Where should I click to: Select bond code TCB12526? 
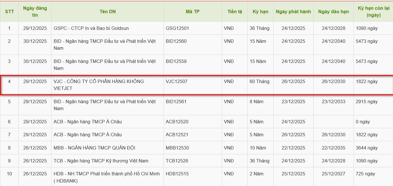(177, 161)
